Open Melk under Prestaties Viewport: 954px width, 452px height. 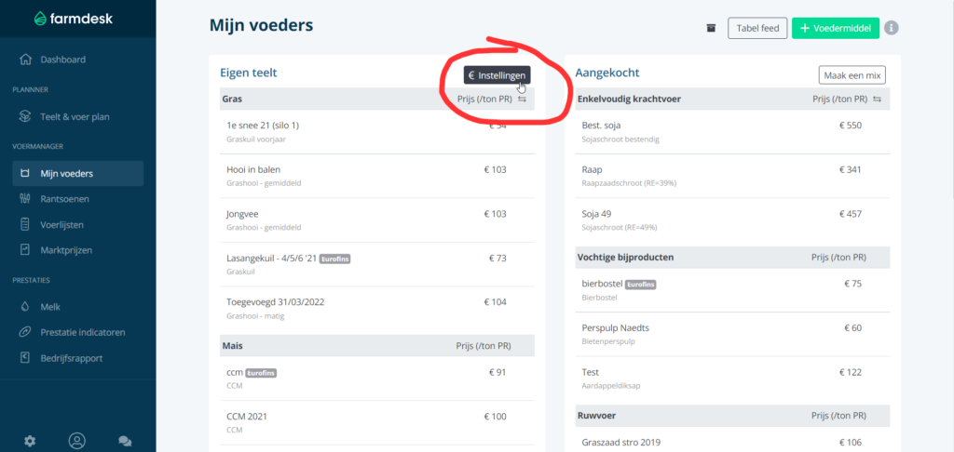click(52, 306)
